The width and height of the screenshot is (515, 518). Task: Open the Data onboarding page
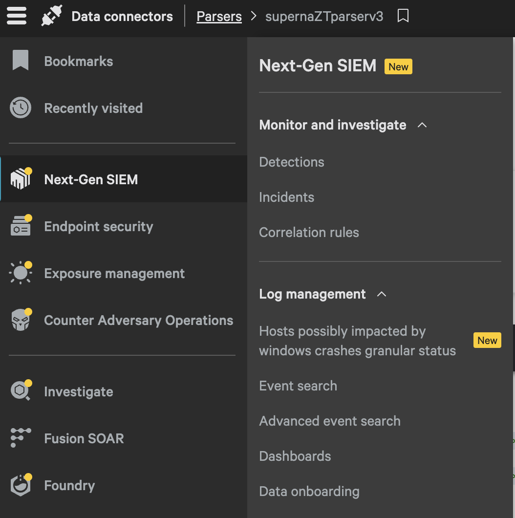(x=309, y=491)
